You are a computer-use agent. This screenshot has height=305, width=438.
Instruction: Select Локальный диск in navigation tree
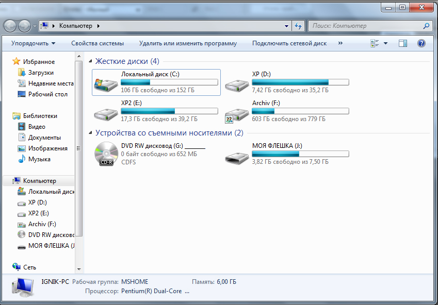[x=46, y=192]
